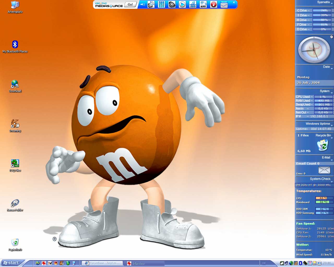Open the Windows start menu
This screenshot has height=267, width=334.
click(13, 263)
